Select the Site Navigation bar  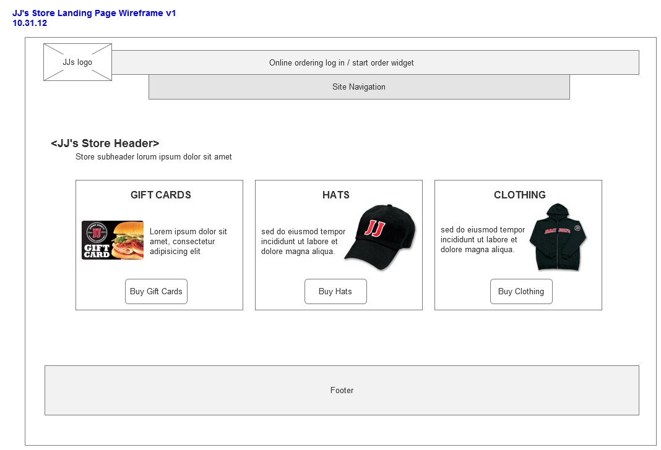point(359,87)
